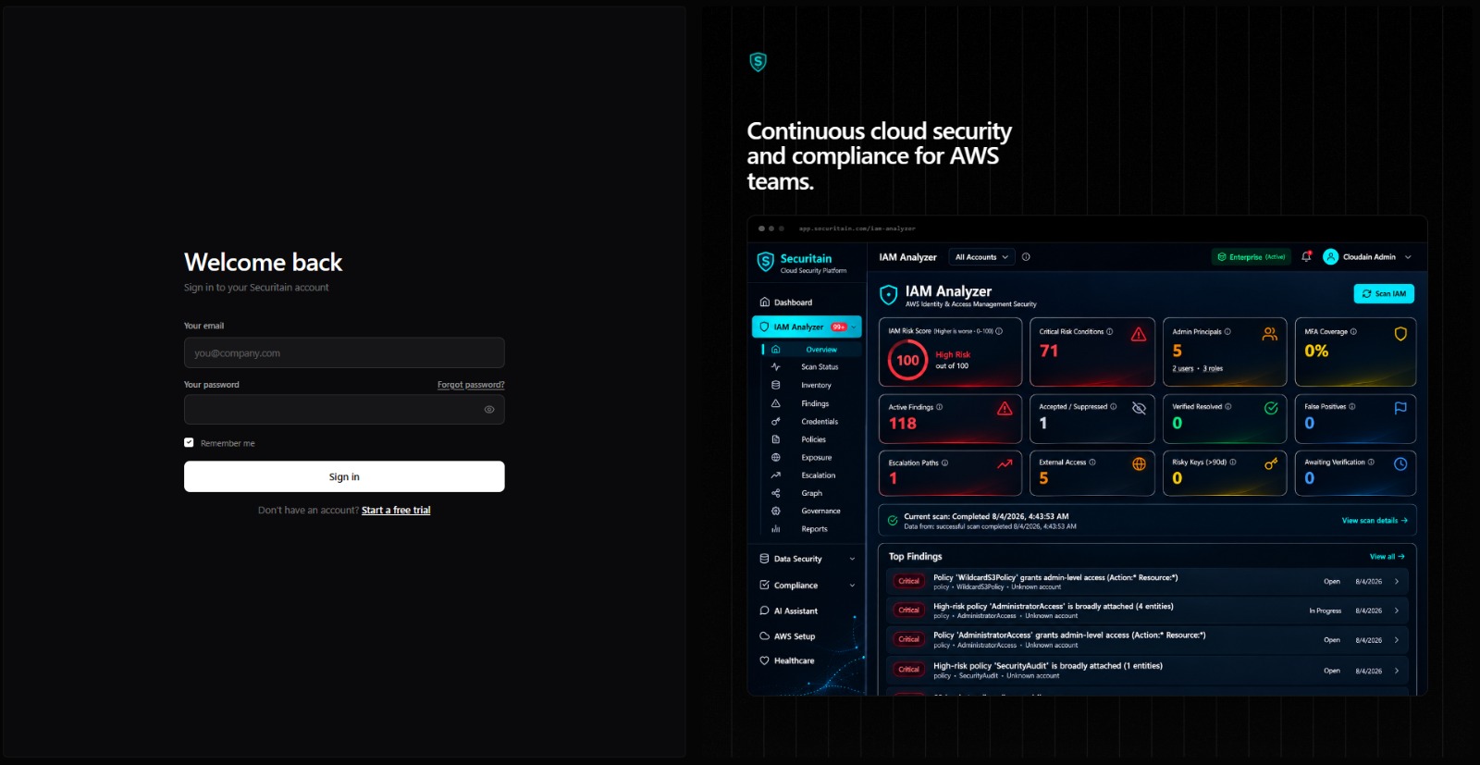Click Verified Resolved check-circle icon

point(1271,408)
